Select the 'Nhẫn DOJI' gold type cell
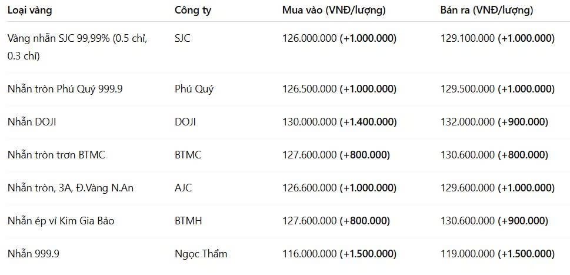Image resolution: width=570 pixels, height=275 pixels. coord(32,122)
